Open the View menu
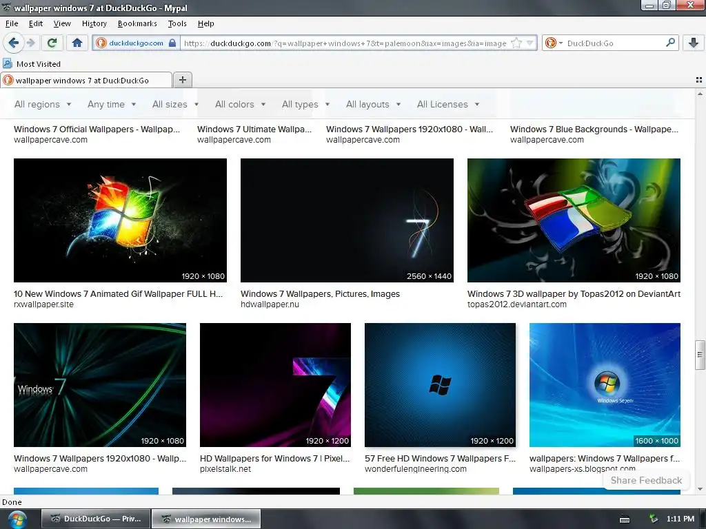This screenshot has width=706, height=529. click(x=62, y=23)
